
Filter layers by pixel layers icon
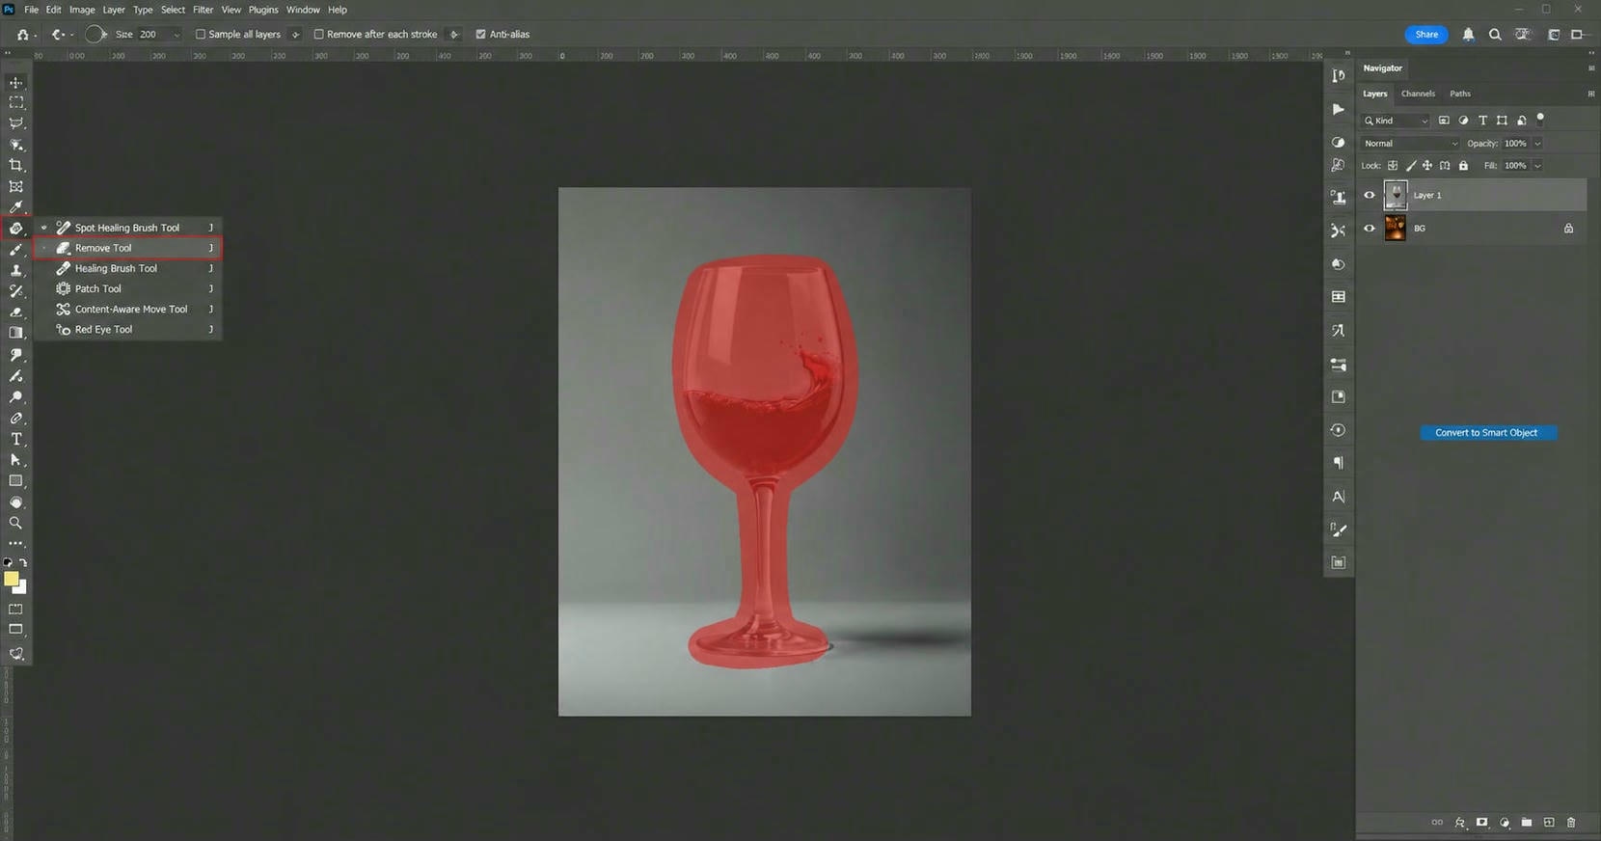point(1444,121)
